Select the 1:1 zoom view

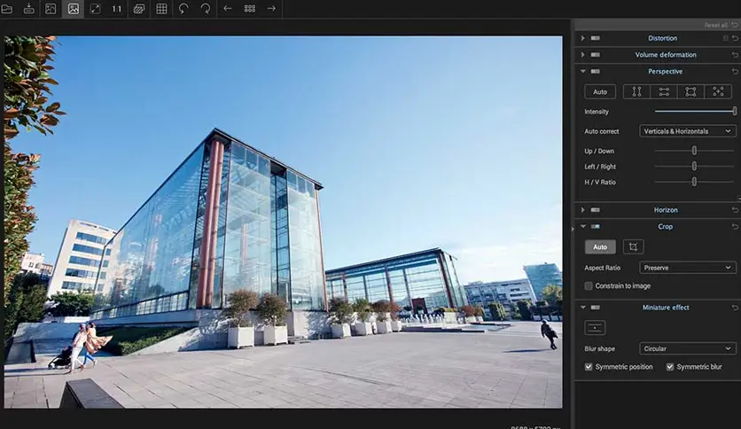pyautogui.click(x=117, y=9)
